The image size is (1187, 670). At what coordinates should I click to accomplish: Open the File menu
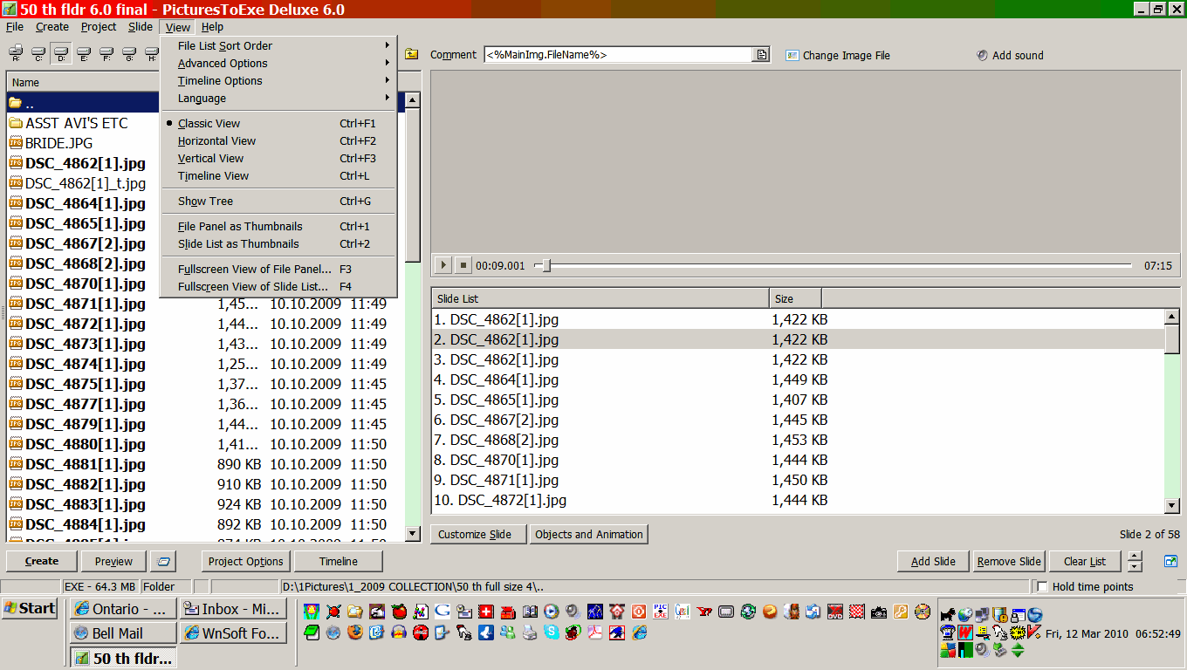tap(15, 27)
